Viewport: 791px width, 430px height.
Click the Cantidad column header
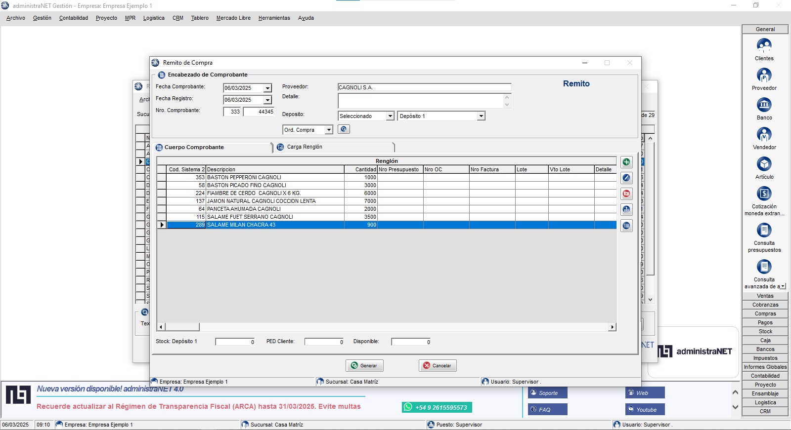[x=361, y=169]
